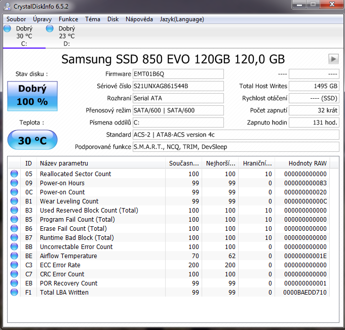Open the Soubor menu

coord(16,19)
